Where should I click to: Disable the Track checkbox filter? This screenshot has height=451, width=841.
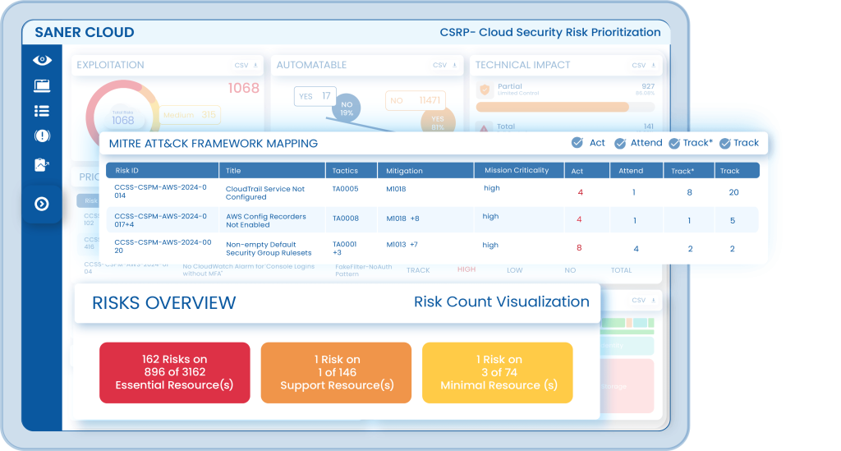[724, 143]
